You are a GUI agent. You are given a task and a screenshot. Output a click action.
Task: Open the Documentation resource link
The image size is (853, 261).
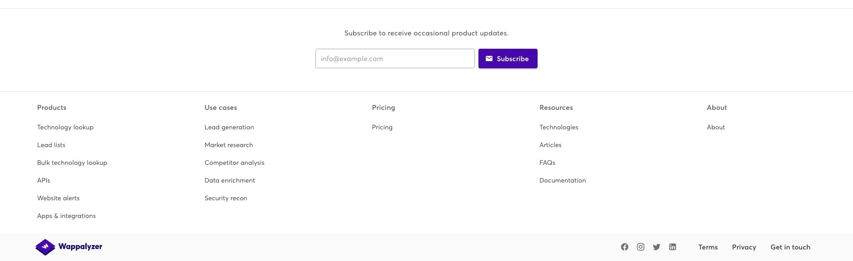(562, 180)
